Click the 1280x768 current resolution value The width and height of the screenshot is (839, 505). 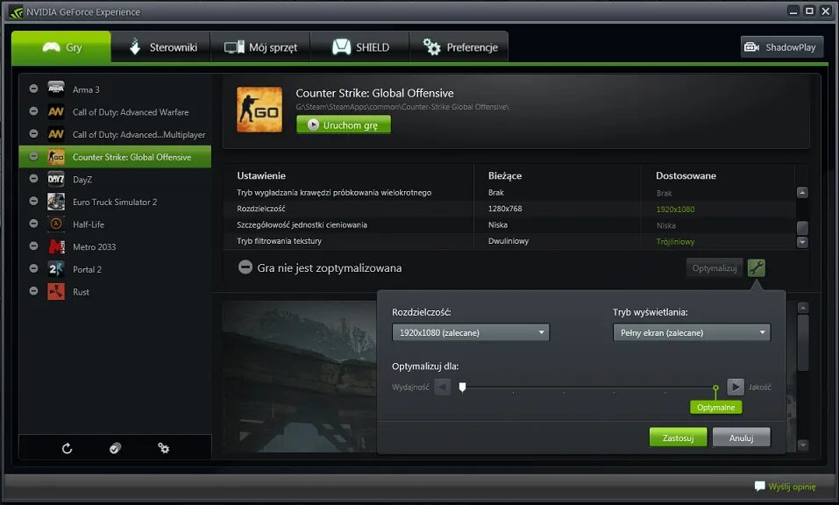point(505,209)
